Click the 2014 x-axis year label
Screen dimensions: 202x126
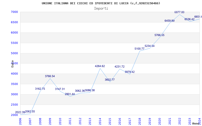click(x=100, y=121)
